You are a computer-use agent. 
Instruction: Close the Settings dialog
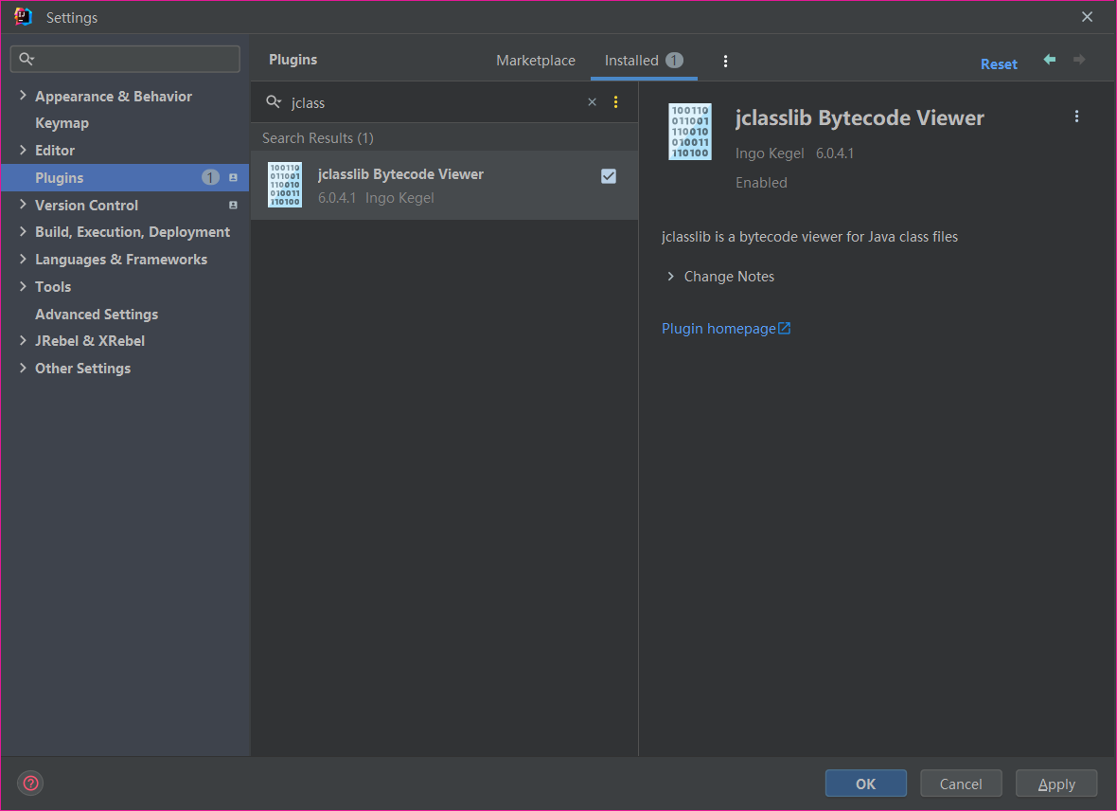pyautogui.click(x=1087, y=16)
